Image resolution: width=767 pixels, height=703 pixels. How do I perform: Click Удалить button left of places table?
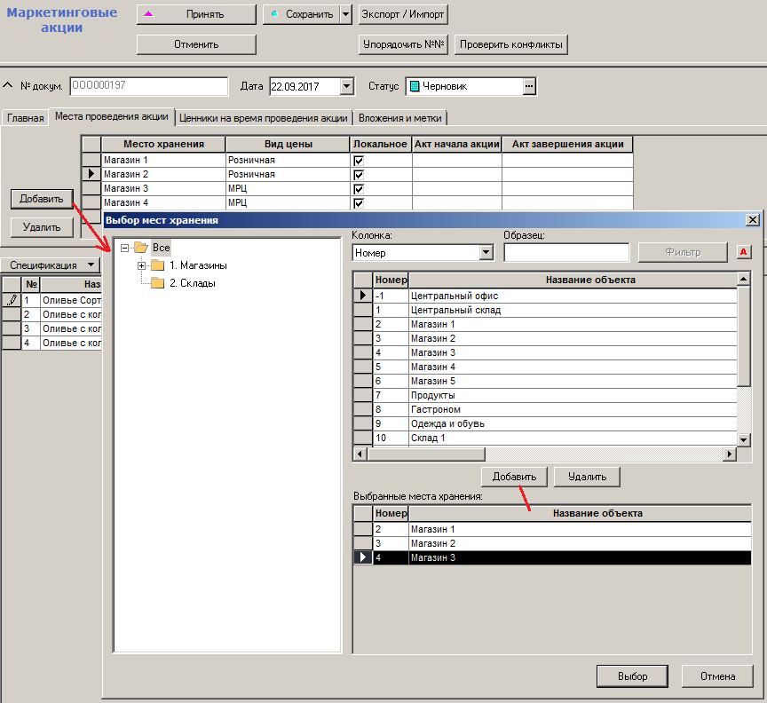(42, 227)
